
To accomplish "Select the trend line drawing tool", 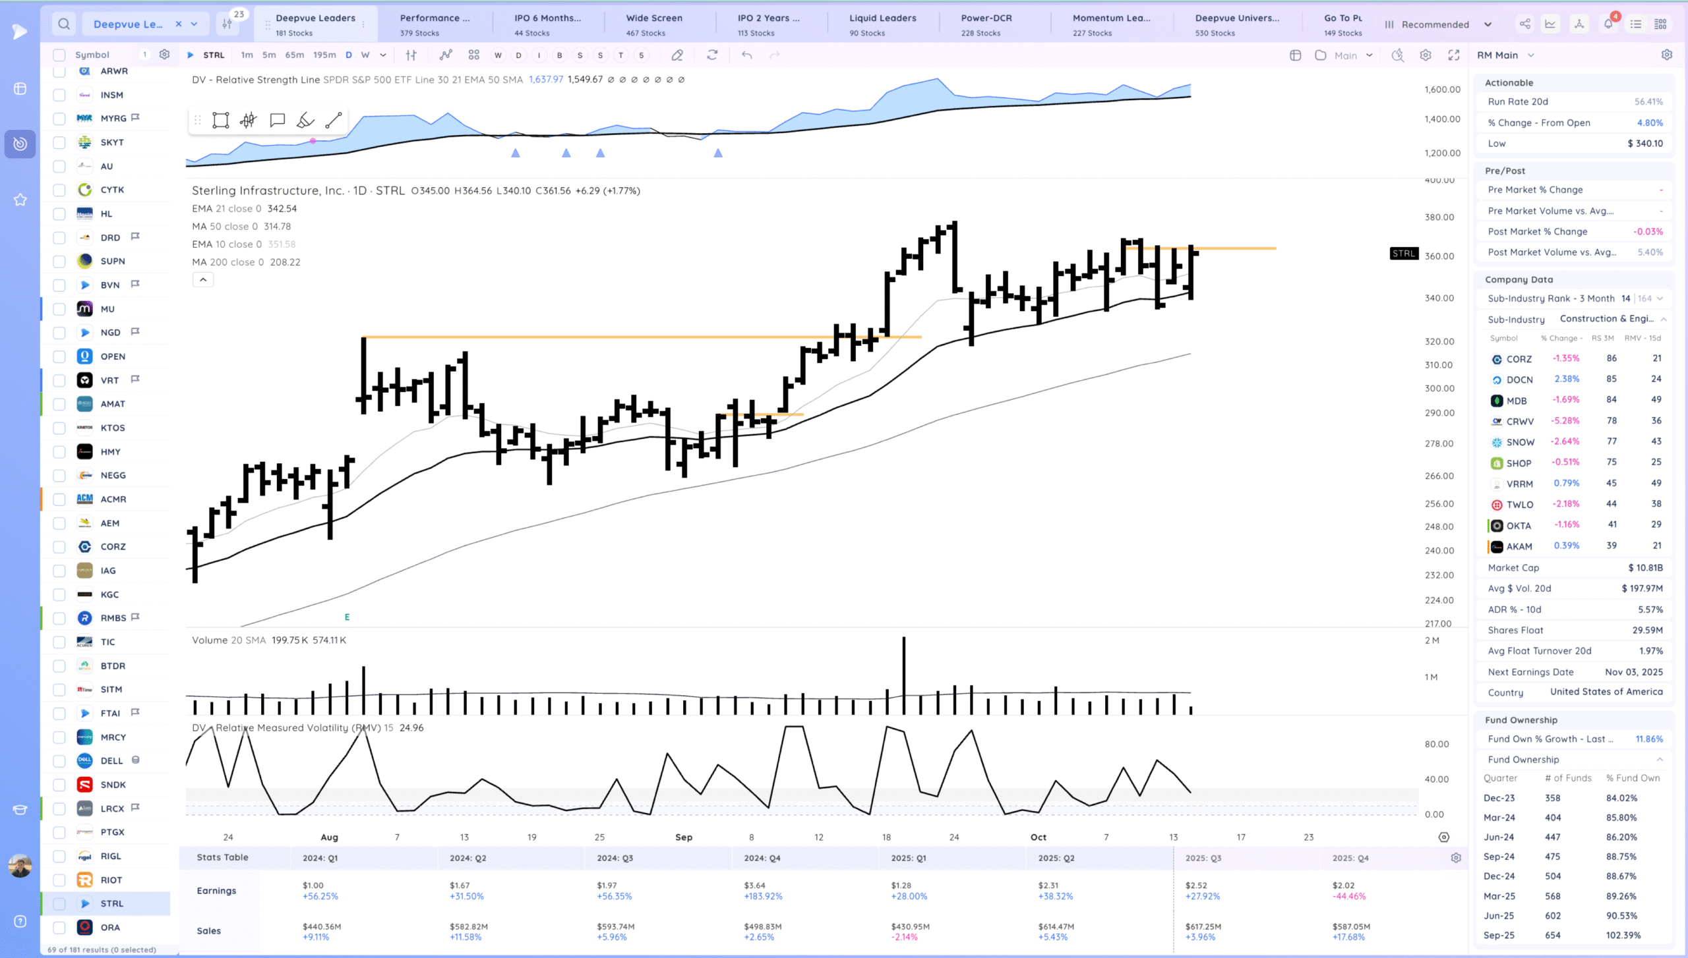I will [334, 120].
